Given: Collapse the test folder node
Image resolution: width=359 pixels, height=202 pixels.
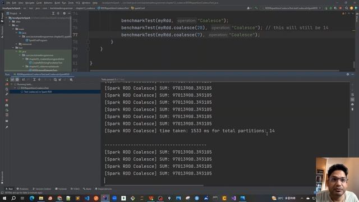Looking at the screenshot, I should 13,48.
